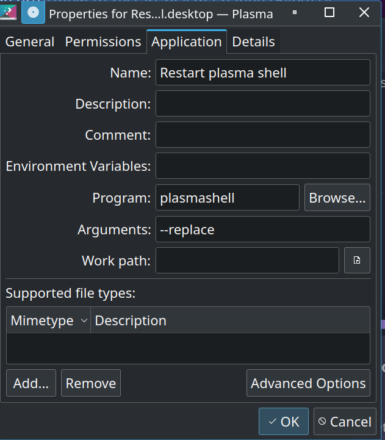385x440 pixels.
Task: Expand the Mimetype column sort chevron
Action: 84,320
